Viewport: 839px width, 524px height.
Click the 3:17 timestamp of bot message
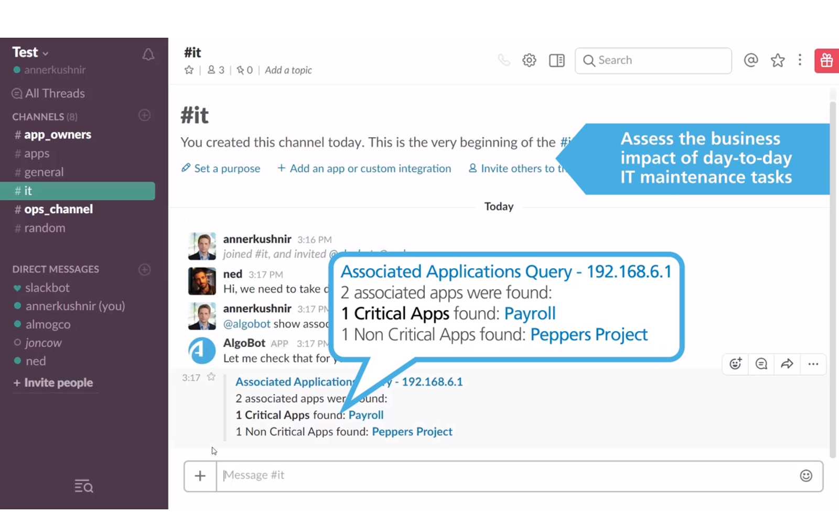[x=191, y=377]
